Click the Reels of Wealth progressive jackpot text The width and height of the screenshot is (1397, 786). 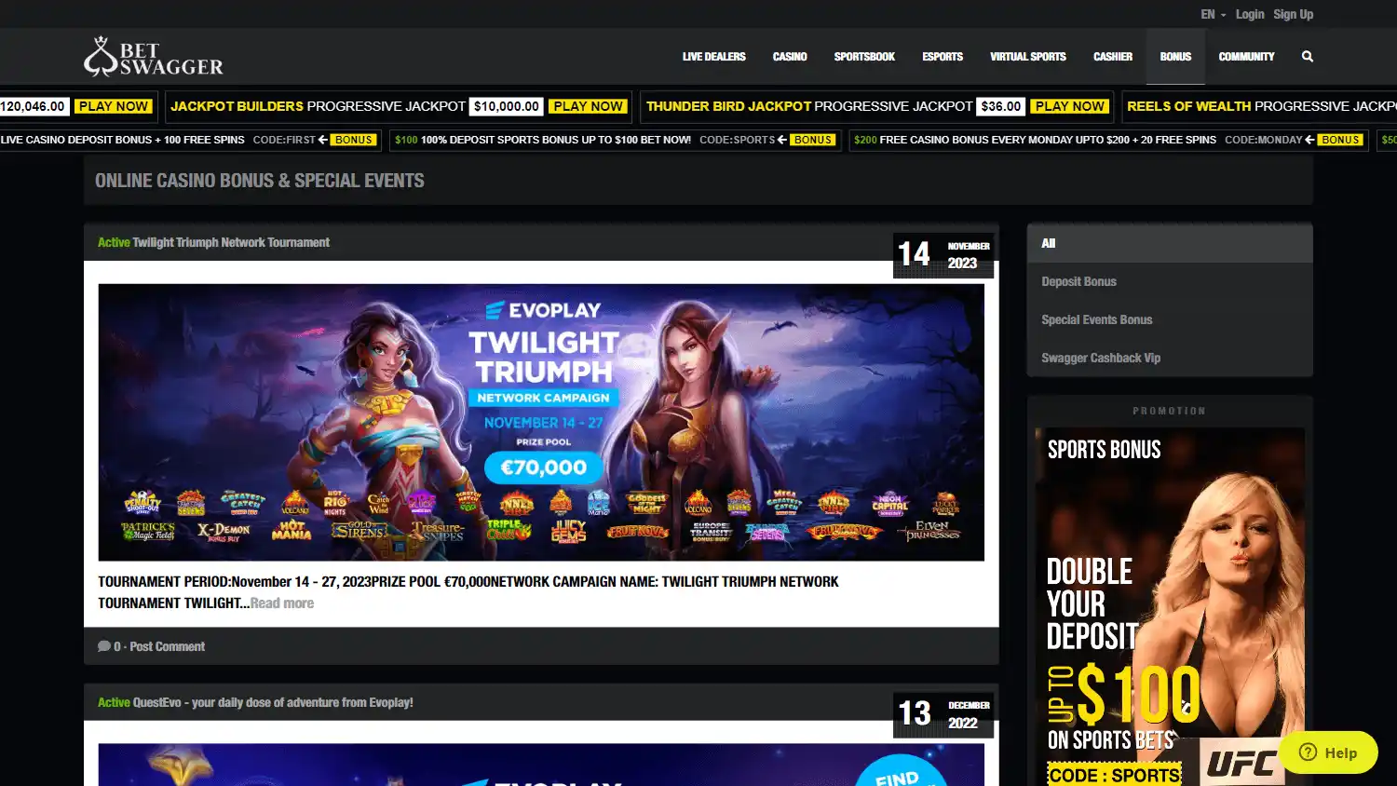(1262, 106)
